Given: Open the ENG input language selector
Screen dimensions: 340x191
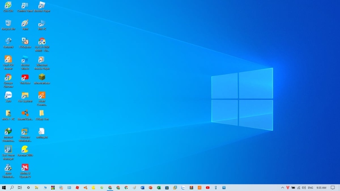Looking at the screenshot, I should (311, 188).
